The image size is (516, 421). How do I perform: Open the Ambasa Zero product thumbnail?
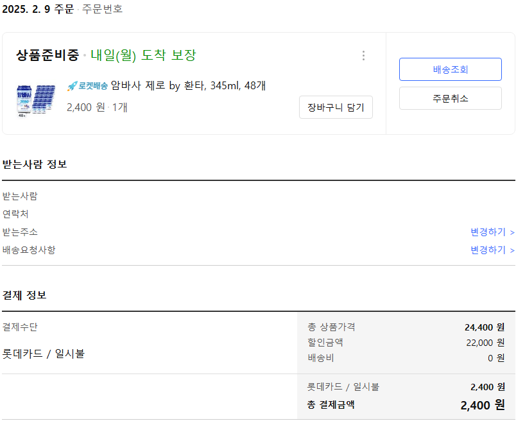coord(35,99)
